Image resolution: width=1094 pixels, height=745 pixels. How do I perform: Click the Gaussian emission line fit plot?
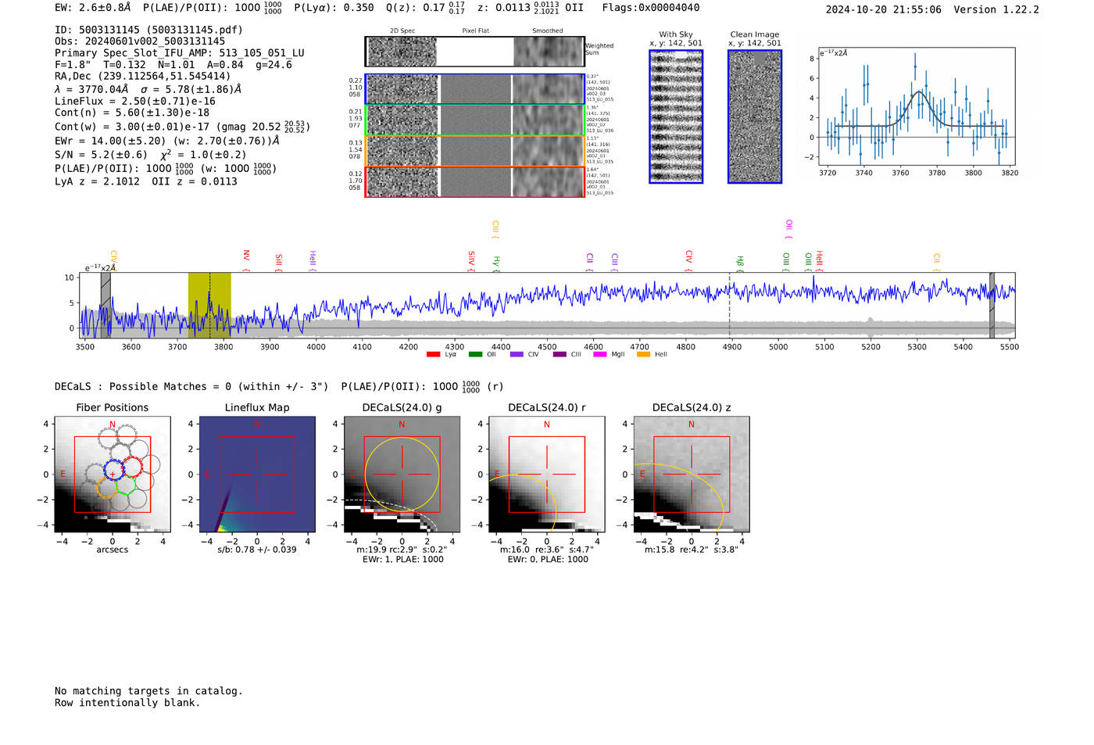917,107
